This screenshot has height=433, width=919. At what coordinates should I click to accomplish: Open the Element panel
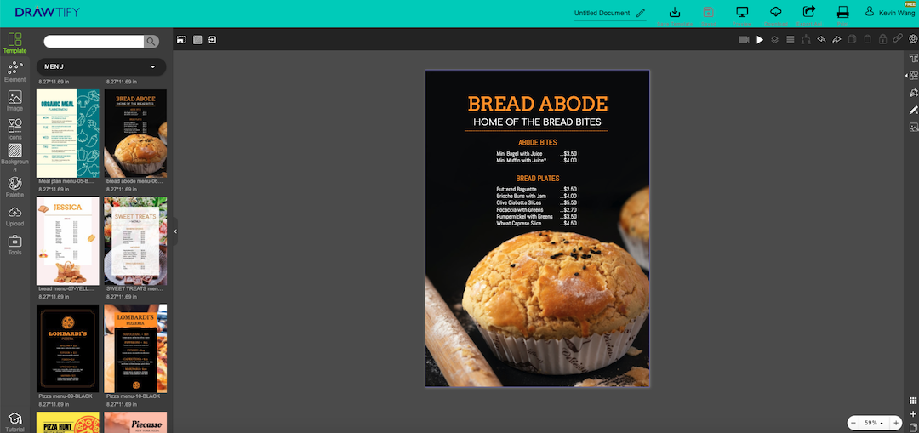click(x=14, y=72)
